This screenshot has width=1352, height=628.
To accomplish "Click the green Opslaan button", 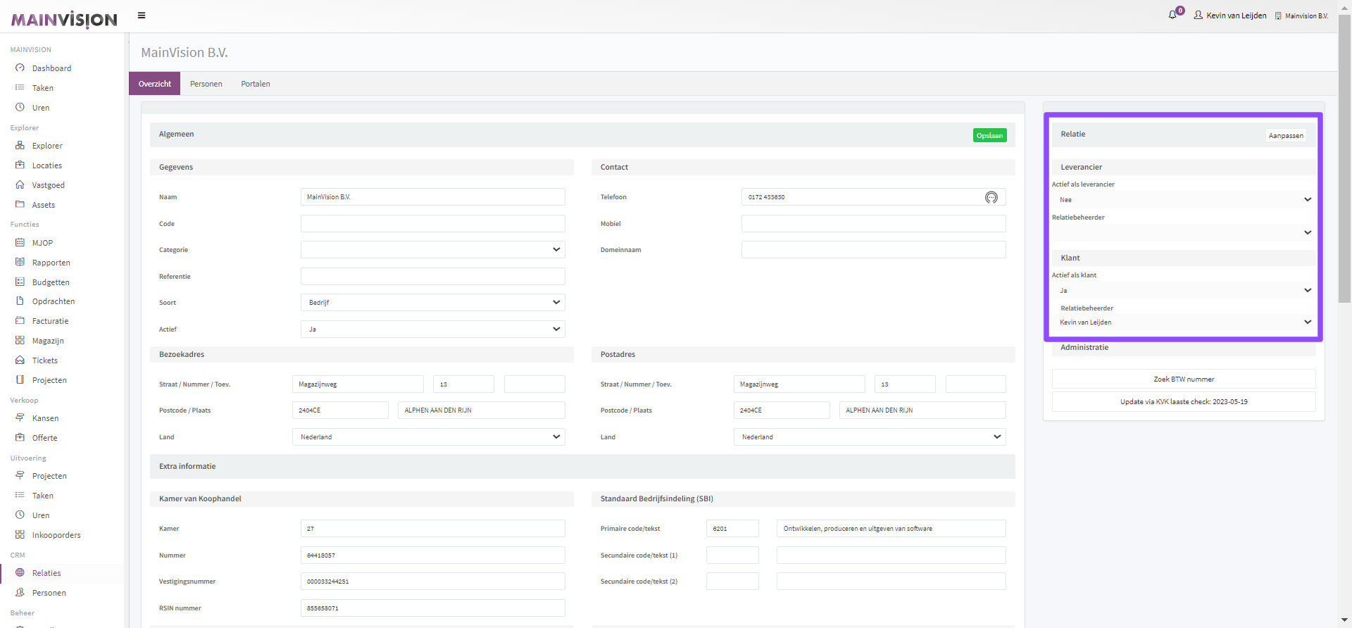I will (989, 135).
